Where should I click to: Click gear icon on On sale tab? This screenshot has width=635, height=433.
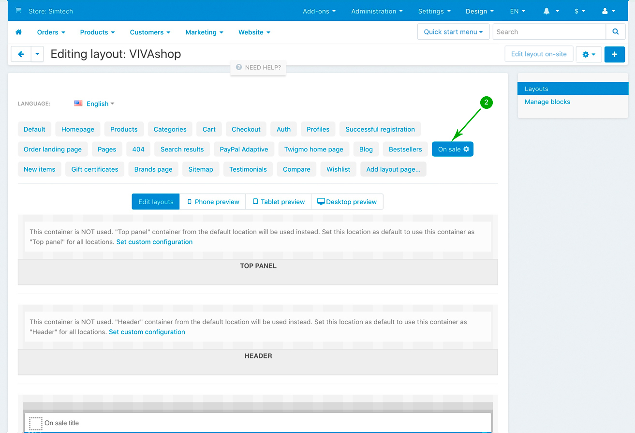467,149
